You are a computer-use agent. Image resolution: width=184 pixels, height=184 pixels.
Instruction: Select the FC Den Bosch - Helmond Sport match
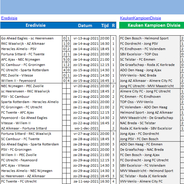pos(144,38)
